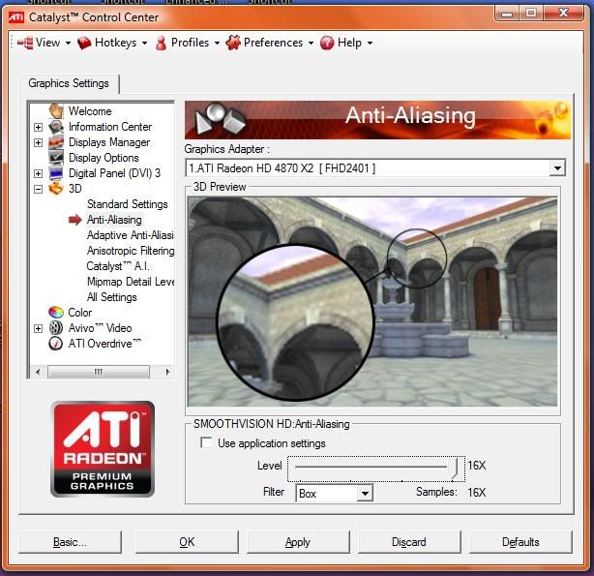Select Standard Settings in tree
Viewport: 594px width, 576px height.
coord(128,204)
